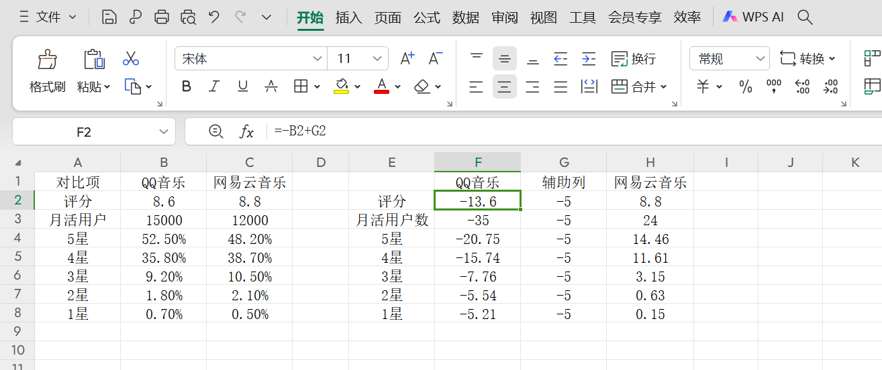Viewport: 882px width, 370px height.
Task: Open the Name Box dropdown arrow
Action: (163, 132)
